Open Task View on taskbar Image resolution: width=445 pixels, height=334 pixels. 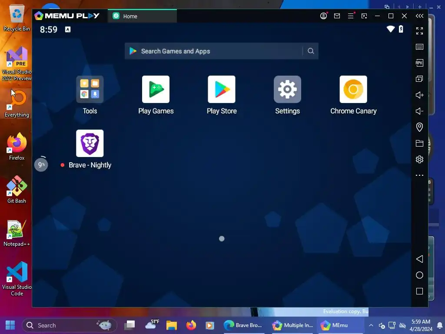[130, 325]
